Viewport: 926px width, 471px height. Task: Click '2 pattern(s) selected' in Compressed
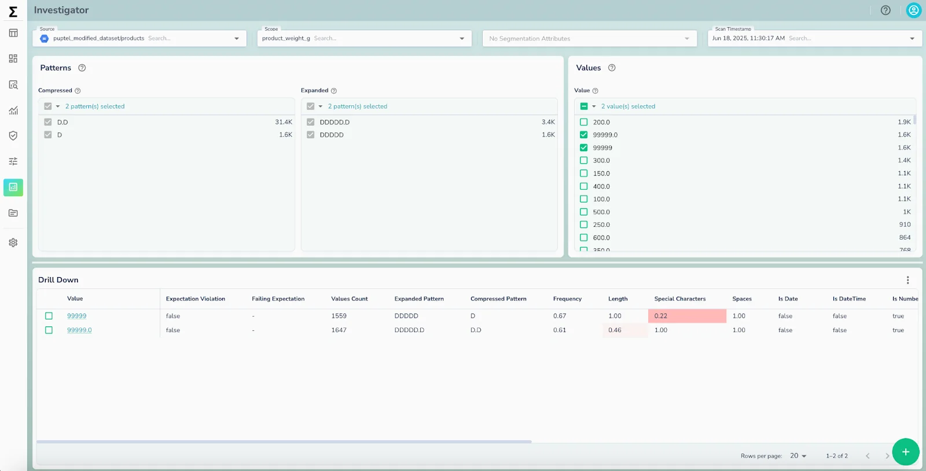tap(95, 106)
